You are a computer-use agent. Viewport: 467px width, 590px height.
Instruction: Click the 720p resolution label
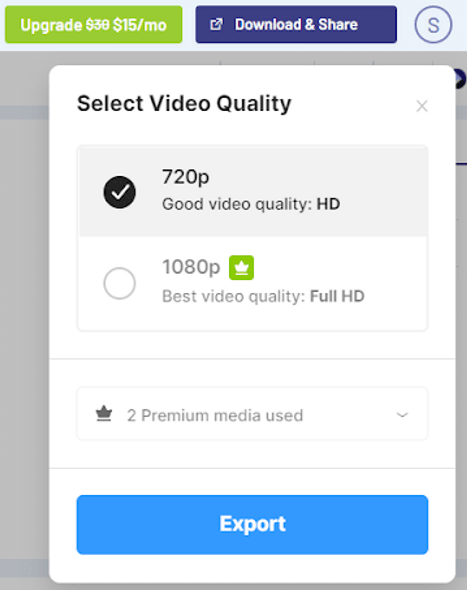(185, 177)
